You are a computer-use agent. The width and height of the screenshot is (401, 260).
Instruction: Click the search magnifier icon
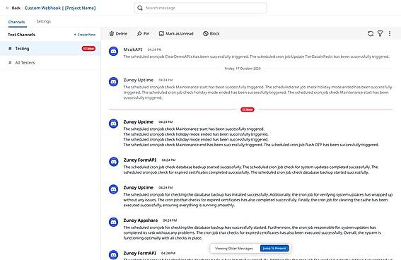(x=140, y=8)
